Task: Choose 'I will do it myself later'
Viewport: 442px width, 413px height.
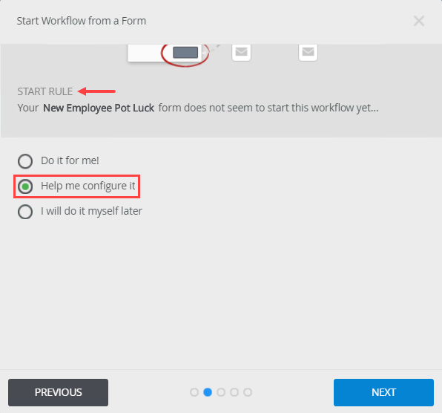Action: pos(25,212)
